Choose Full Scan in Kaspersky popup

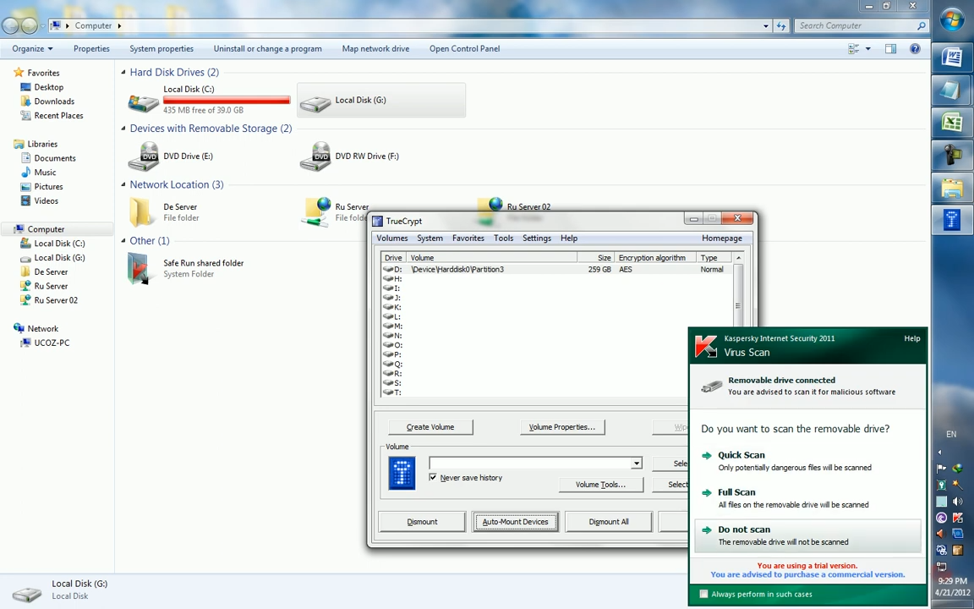click(807, 497)
